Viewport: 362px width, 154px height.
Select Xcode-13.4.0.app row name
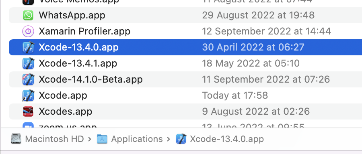click(78, 47)
